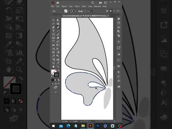Open stroke color dropdown in control bar

pos(75,11)
